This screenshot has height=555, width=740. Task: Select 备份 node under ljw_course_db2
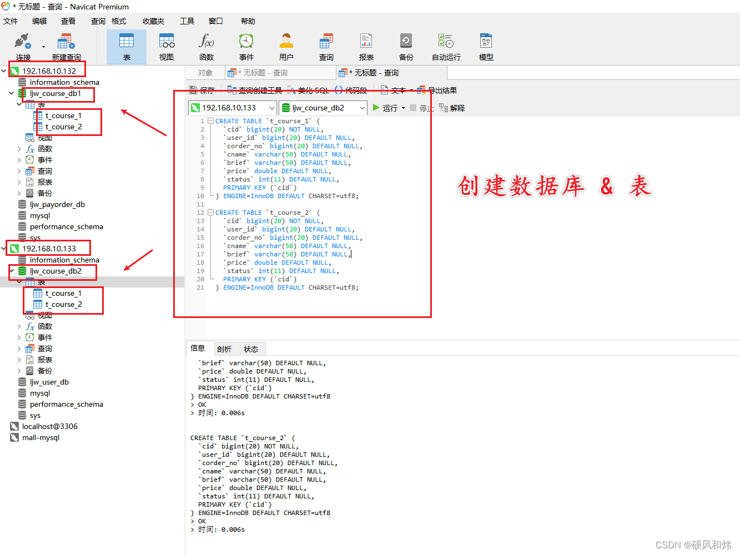pyautogui.click(x=45, y=371)
